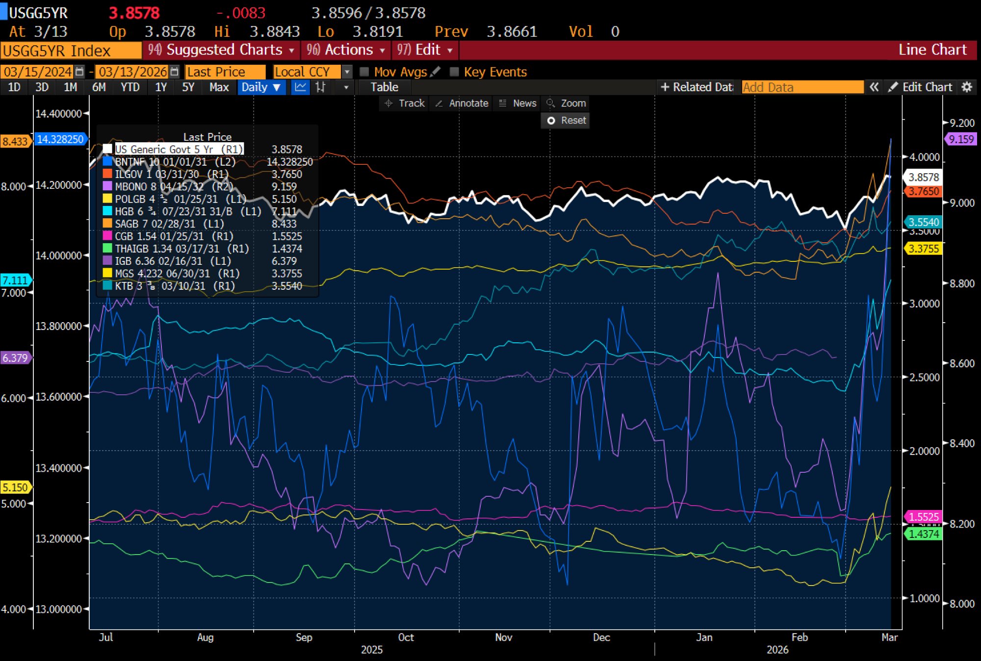This screenshot has height=661, width=981.
Task: Click the Add Data input field
Action: tap(802, 87)
